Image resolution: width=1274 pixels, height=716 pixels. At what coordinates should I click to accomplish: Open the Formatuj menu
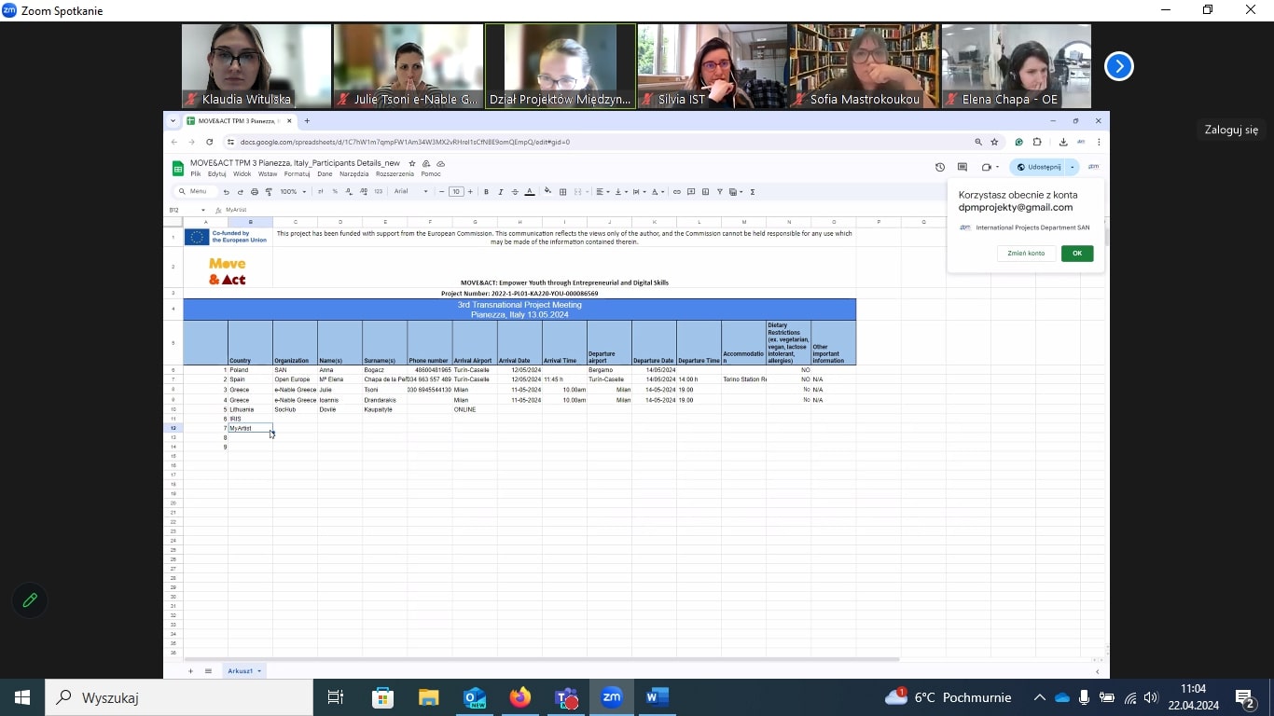(298, 174)
